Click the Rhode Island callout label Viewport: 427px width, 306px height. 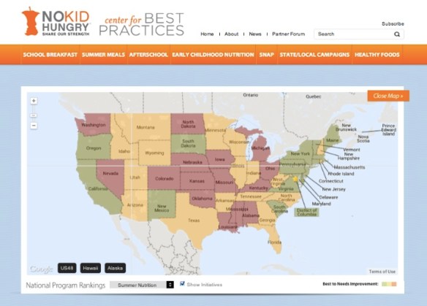(341, 174)
